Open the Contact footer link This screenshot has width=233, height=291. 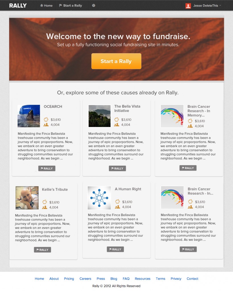point(192,278)
